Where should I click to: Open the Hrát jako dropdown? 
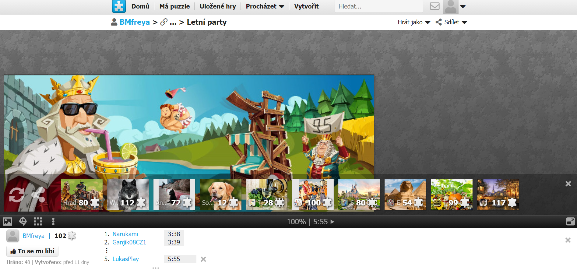[414, 22]
